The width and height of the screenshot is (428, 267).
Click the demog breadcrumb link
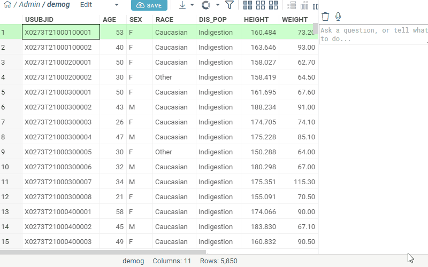tap(59, 5)
